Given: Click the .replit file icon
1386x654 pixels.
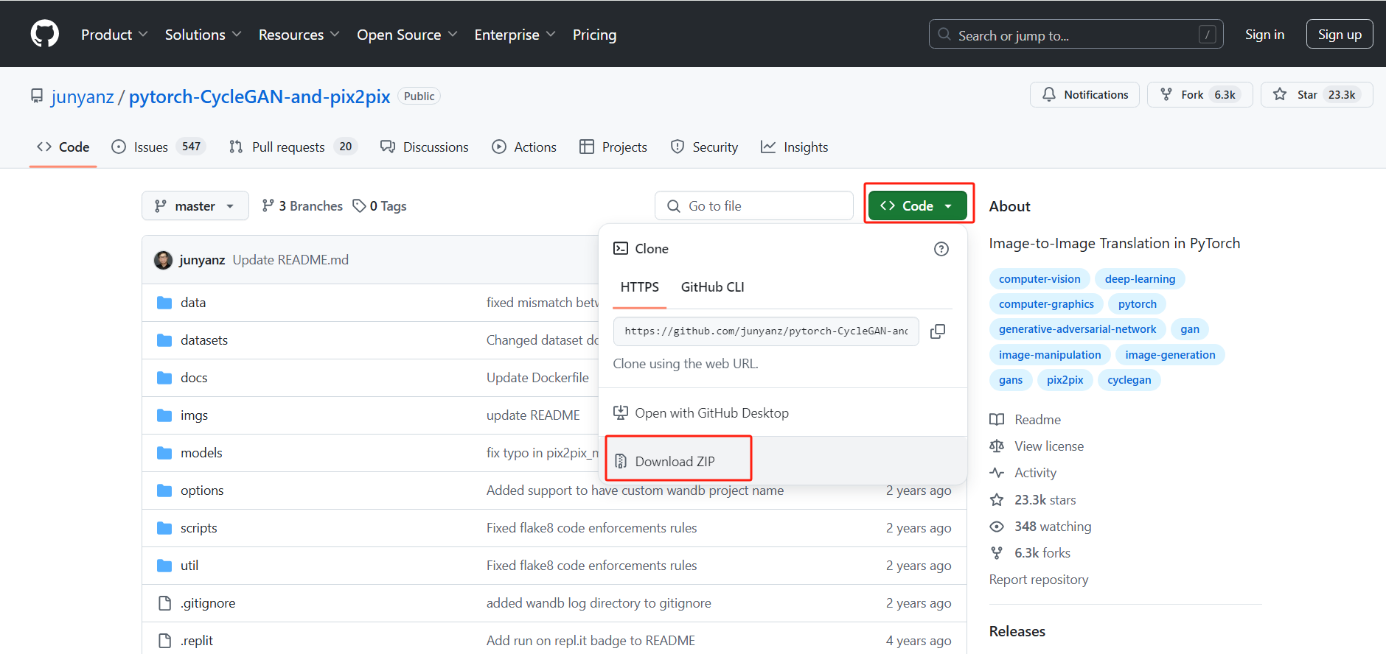Looking at the screenshot, I should pos(165,641).
